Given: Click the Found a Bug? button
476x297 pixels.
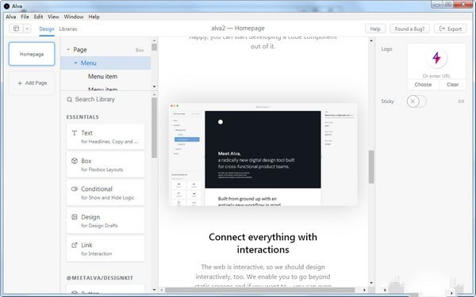Looking at the screenshot, I should tap(409, 29).
